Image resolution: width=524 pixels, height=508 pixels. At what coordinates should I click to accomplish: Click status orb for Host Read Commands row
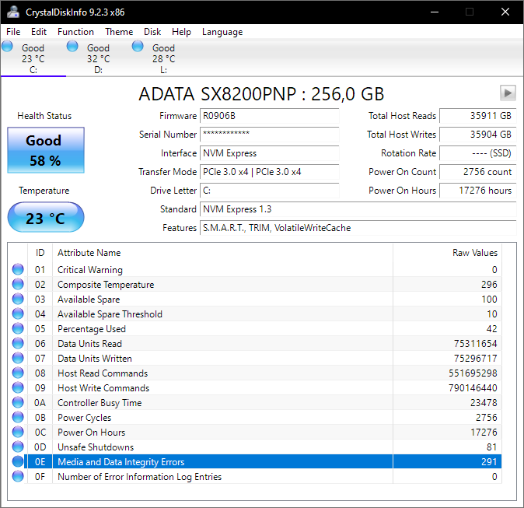click(18, 373)
